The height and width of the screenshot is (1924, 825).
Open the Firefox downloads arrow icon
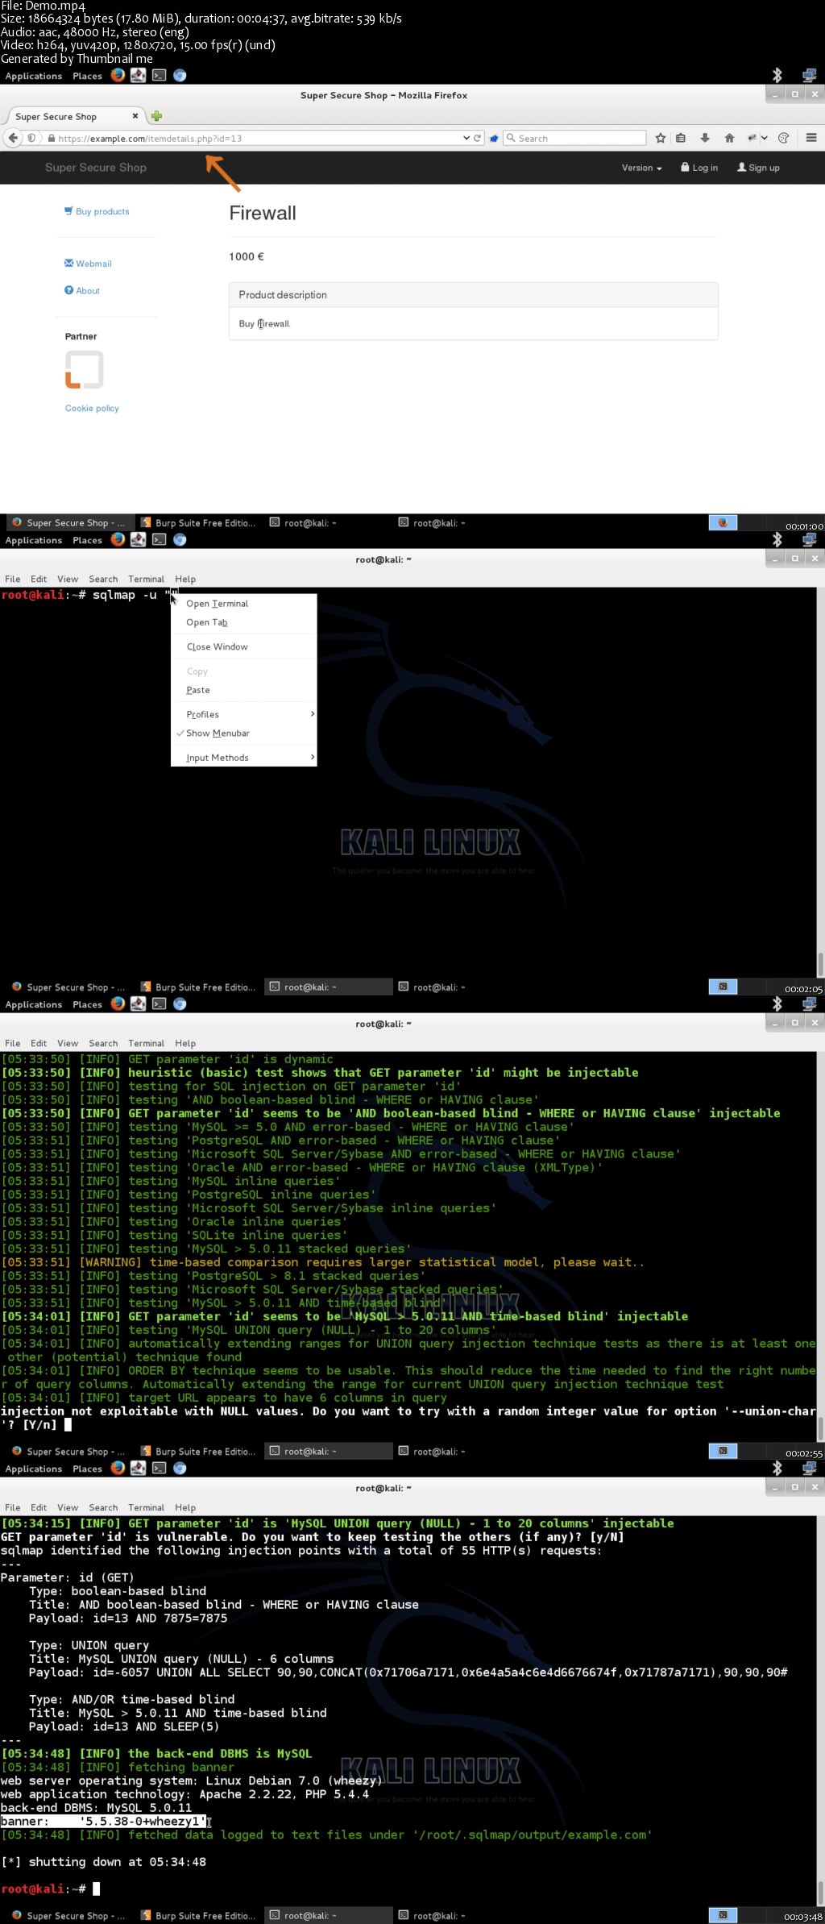(x=705, y=138)
